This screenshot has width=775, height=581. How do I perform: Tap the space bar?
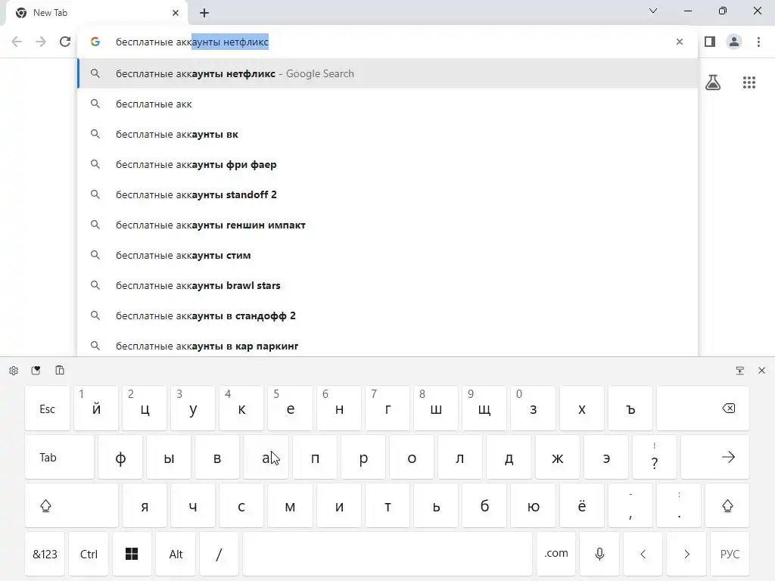(x=387, y=555)
